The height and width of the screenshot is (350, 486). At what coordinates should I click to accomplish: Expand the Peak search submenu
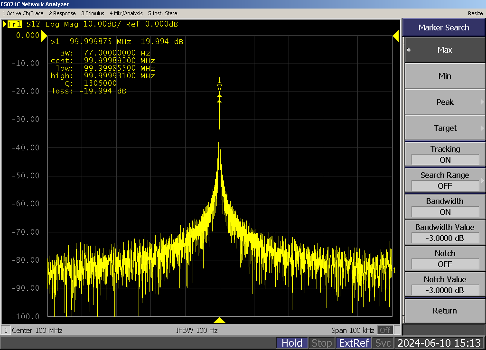(x=444, y=102)
